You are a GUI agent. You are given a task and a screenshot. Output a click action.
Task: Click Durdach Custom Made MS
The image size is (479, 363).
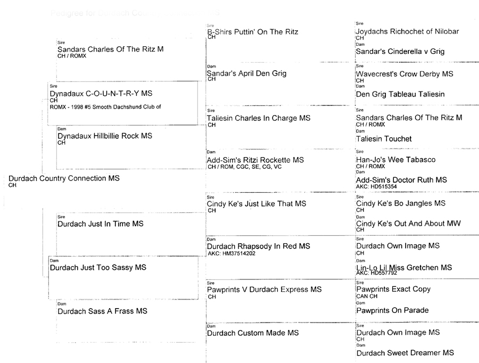coord(252,333)
